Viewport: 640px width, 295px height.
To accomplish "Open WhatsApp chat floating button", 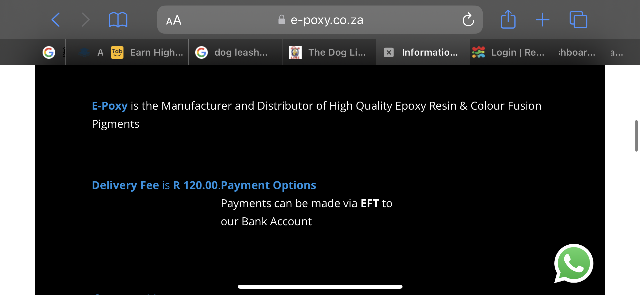I will click(574, 264).
